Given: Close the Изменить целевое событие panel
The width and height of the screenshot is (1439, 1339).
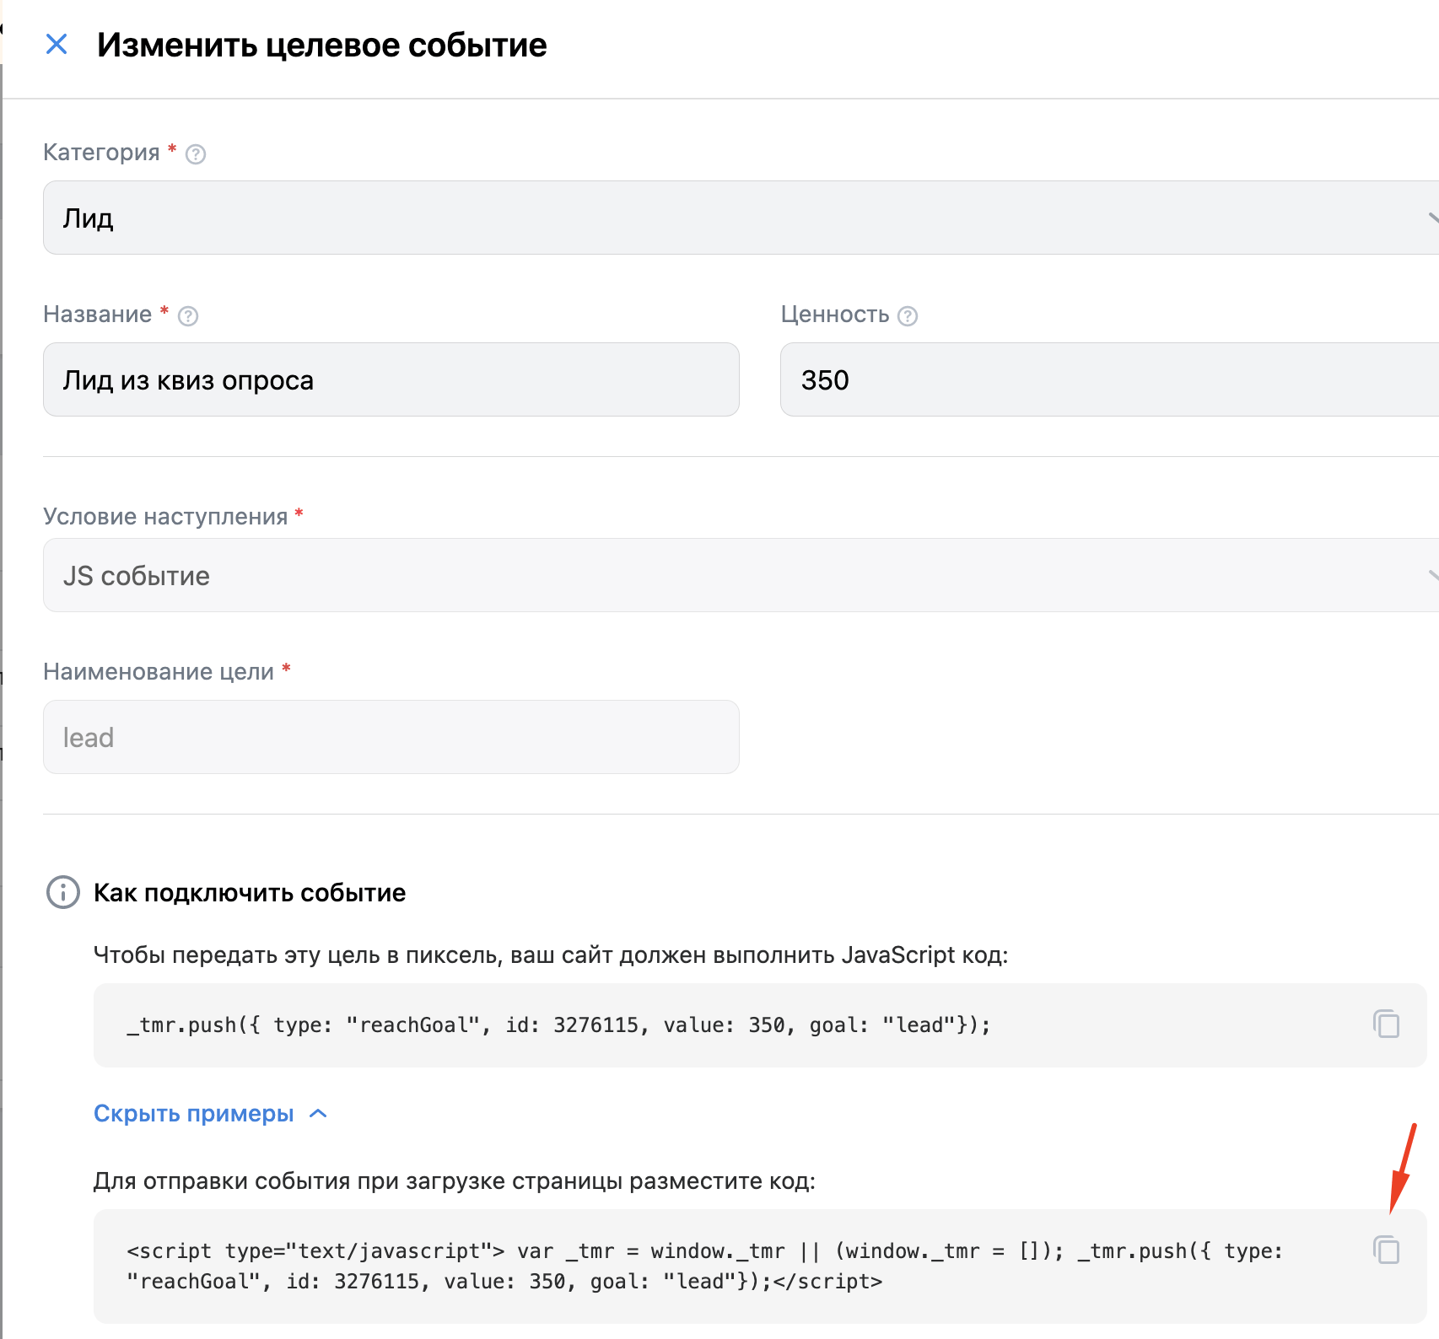Looking at the screenshot, I should click(x=57, y=44).
